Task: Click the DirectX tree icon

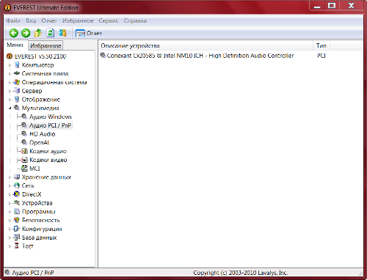Action: pyautogui.click(x=17, y=194)
